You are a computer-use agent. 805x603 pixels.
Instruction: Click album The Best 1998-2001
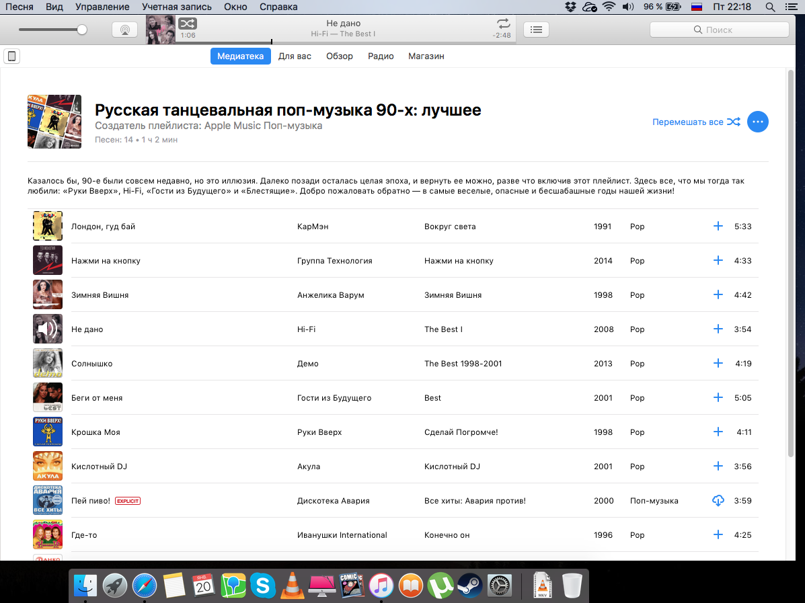coord(463,363)
